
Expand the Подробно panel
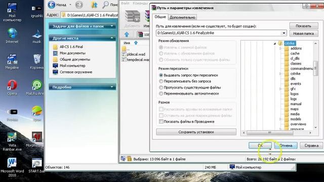coord(112,87)
